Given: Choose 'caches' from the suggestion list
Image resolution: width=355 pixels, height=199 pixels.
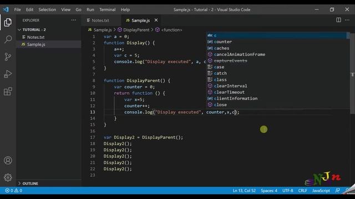Looking at the screenshot, I should pyautogui.click(x=276, y=48).
